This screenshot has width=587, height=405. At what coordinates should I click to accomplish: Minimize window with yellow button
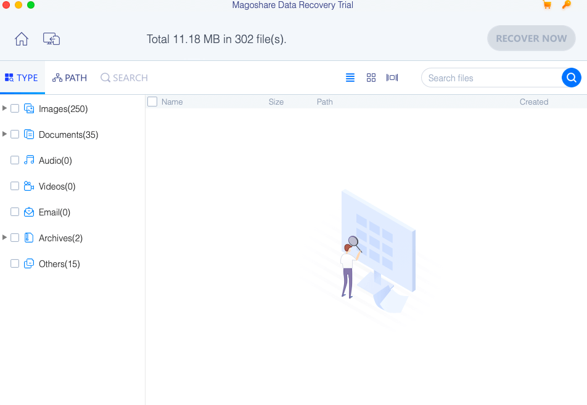click(x=18, y=5)
